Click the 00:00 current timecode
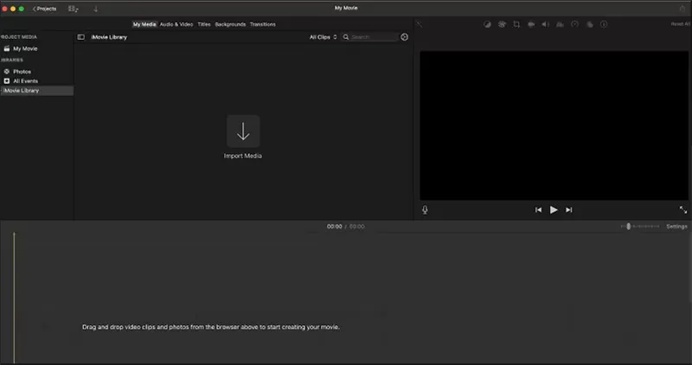The image size is (692, 365). point(335,227)
